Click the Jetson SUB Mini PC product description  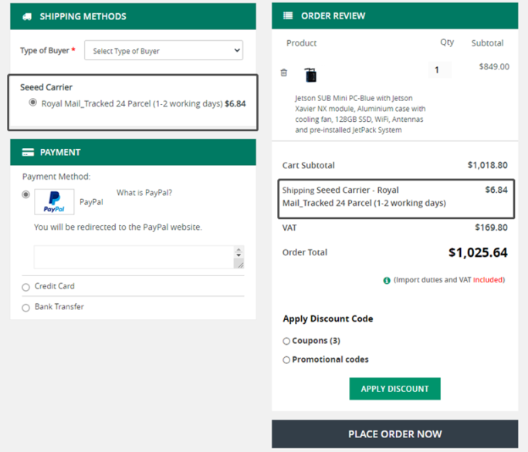[360, 114]
